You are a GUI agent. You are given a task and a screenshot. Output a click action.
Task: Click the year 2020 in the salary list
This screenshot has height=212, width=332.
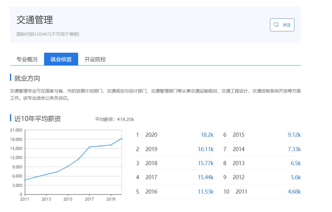(151, 135)
